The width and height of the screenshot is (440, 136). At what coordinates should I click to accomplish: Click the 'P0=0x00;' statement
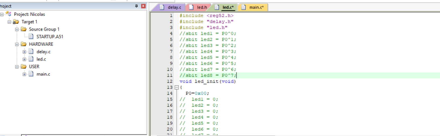tap(197, 93)
